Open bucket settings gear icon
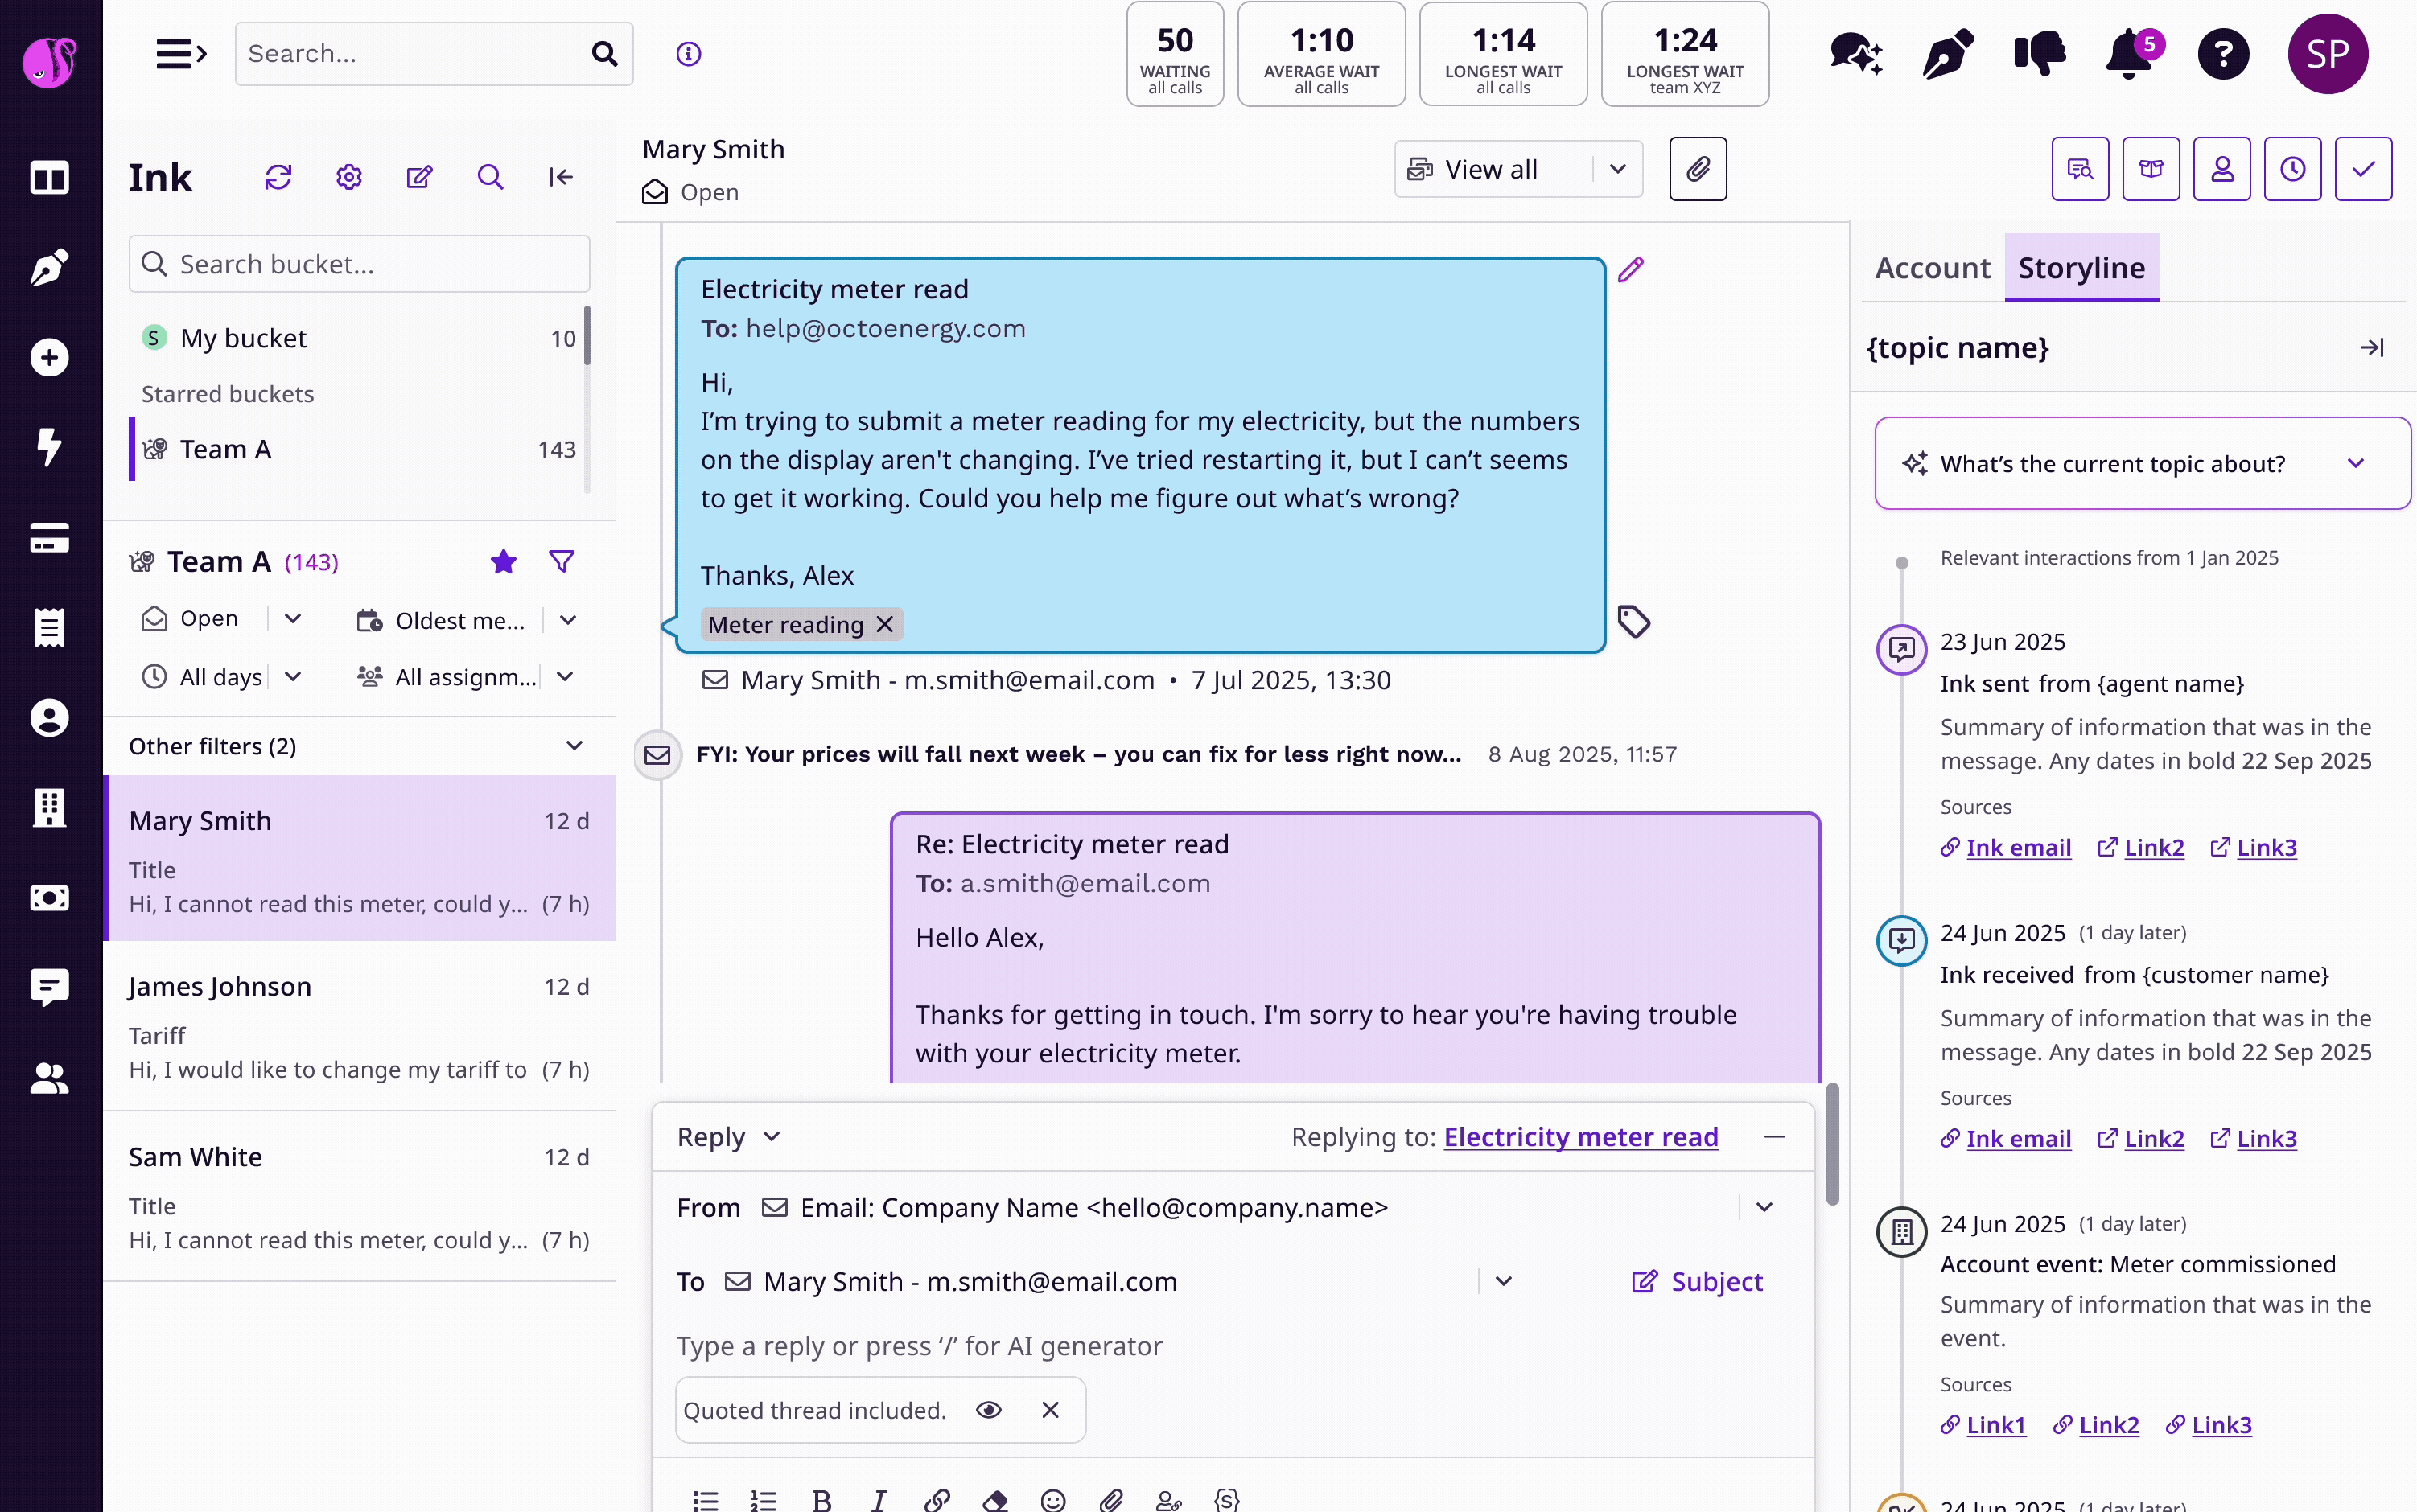Viewport: 2417px width, 1512px height. tap(348, 177)
